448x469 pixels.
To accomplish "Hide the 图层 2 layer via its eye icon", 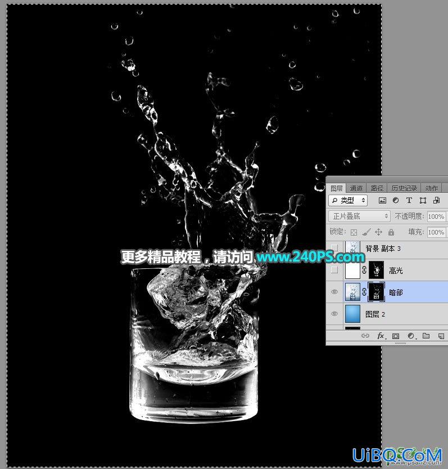I will 334,314.
